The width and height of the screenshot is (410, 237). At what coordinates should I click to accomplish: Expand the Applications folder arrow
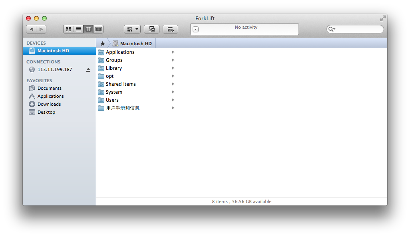173,52
